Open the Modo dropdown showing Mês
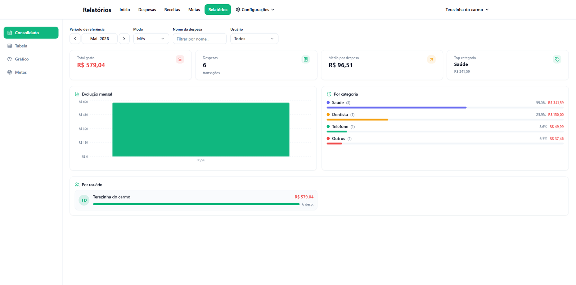The width and height of the screenshot is (576, 285). (x=151, y=39)
